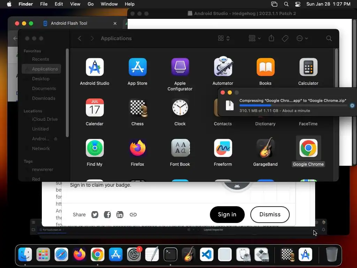Open the Finder group-by dropdown
The height and width of the screenshot is (268, 357).
pyautogui.click(x=254, y=38)
